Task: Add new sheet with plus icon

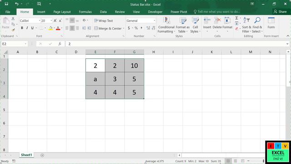Action: click(x=42, y=155)
